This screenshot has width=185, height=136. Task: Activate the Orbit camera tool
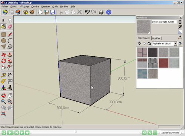coord(3,95)
